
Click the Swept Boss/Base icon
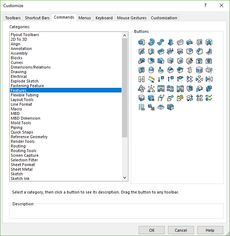(x=161, y=42)
